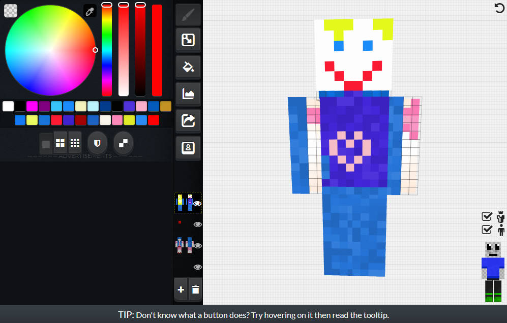
Task: Pick a color with the eyedropper
Action: tap(90, 11)
